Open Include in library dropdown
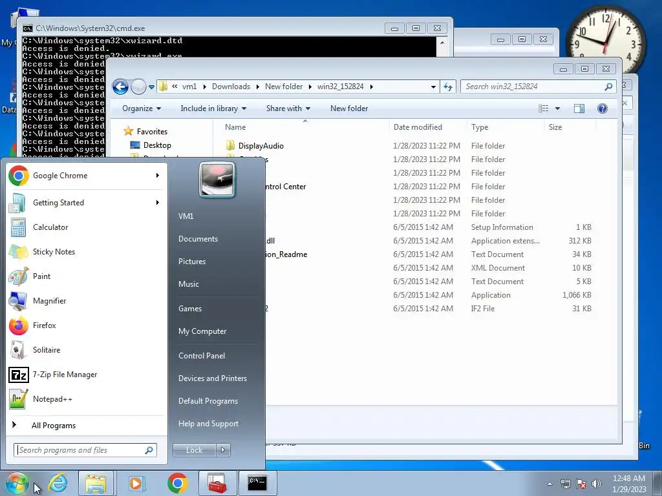 213,108
